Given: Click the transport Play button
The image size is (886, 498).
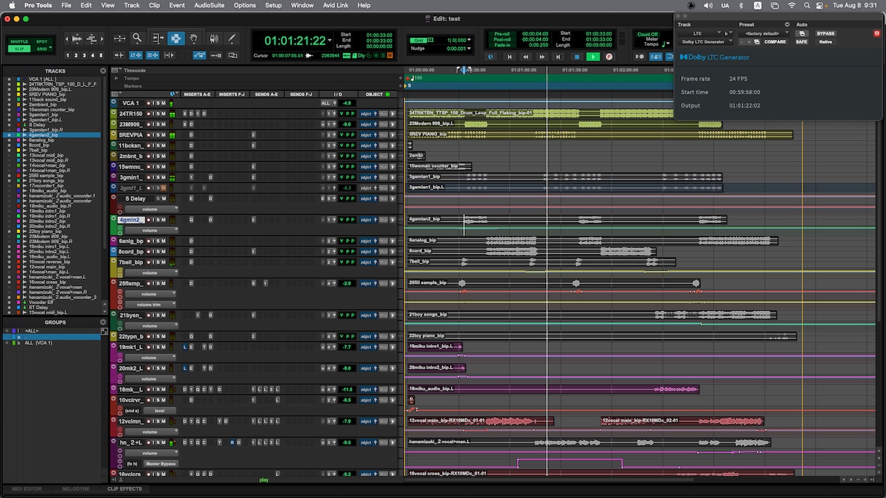Looking at the screenshot, I should click(x=593, y=56).
